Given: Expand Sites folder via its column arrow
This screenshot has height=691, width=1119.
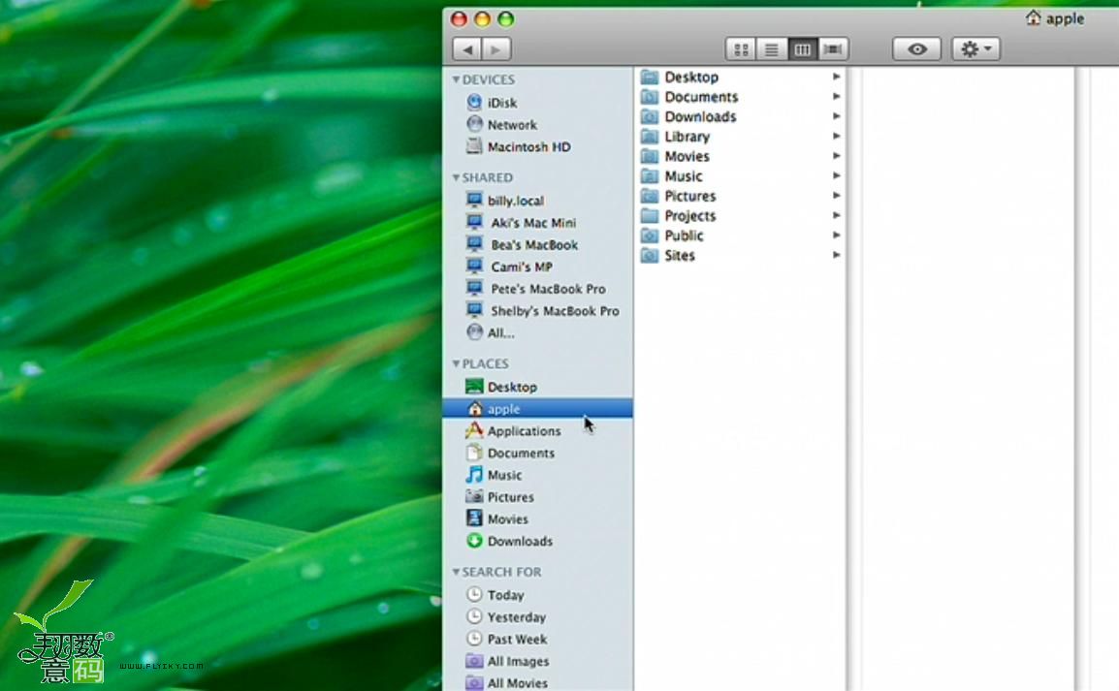Looking at the screenshot, I should click(837, 255).
